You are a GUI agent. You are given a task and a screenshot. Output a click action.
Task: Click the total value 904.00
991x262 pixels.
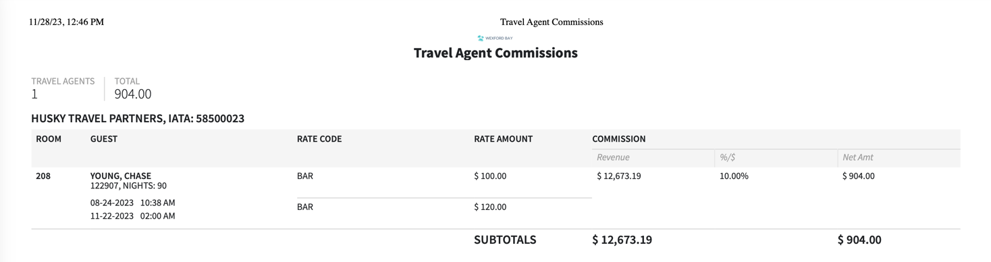[x=133, y=94]
